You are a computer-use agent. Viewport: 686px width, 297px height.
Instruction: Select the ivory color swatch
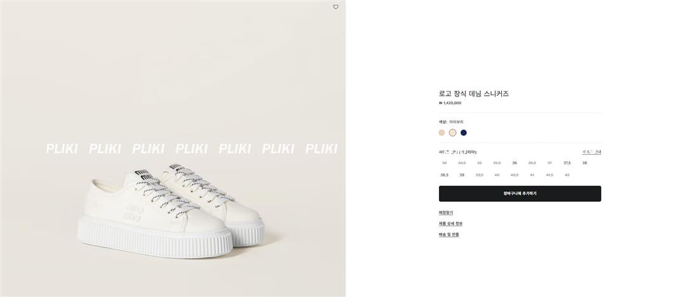(452, 133)
